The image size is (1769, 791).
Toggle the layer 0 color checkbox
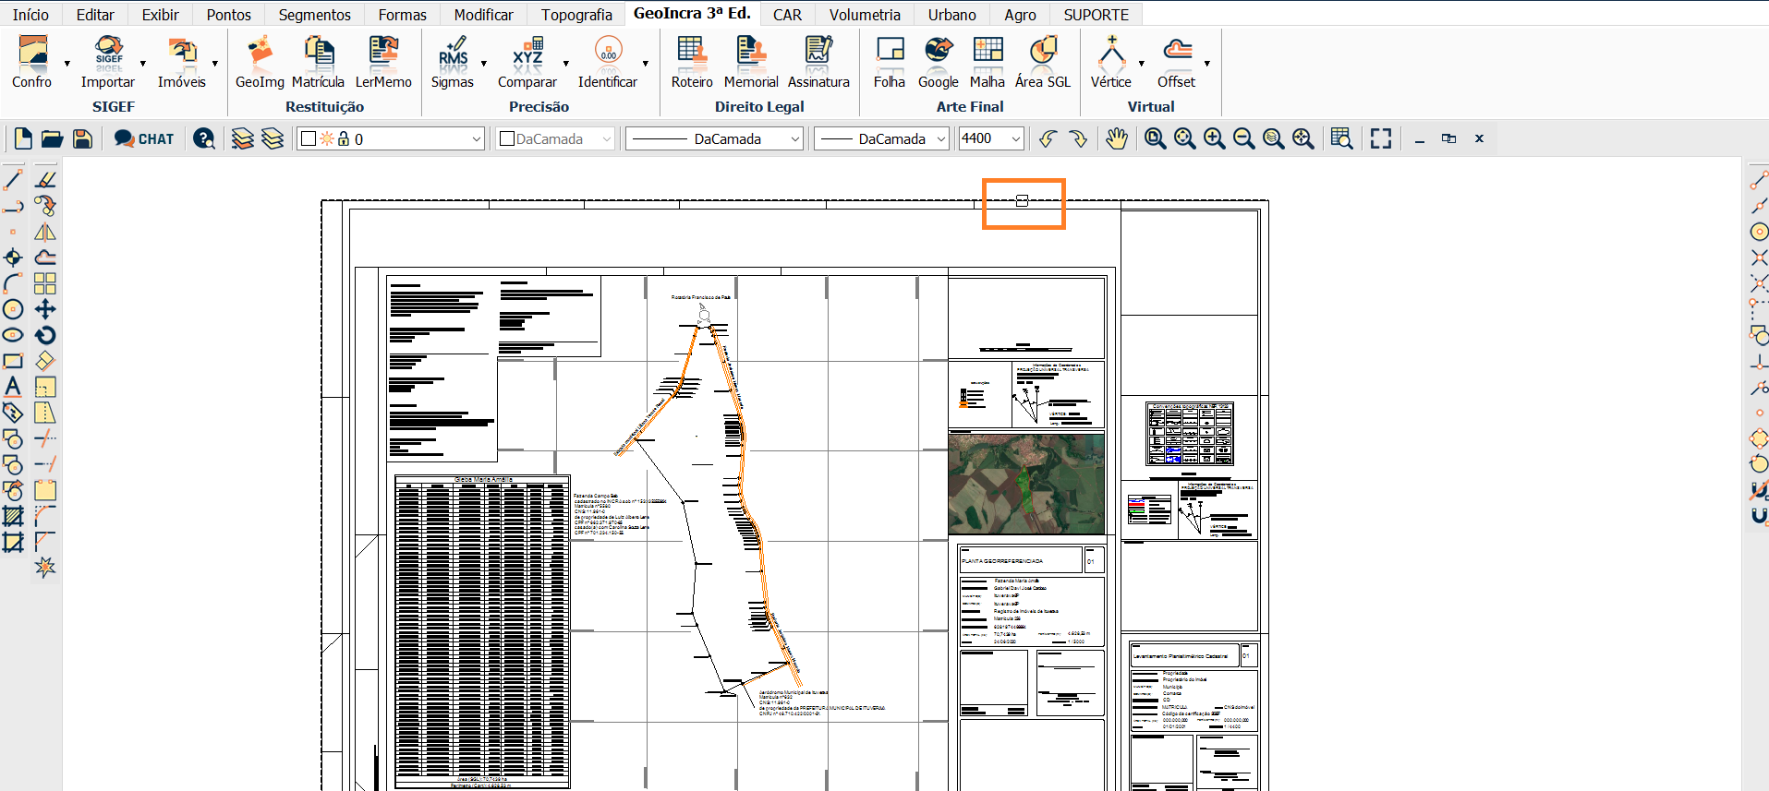click(x=309, y=138)
